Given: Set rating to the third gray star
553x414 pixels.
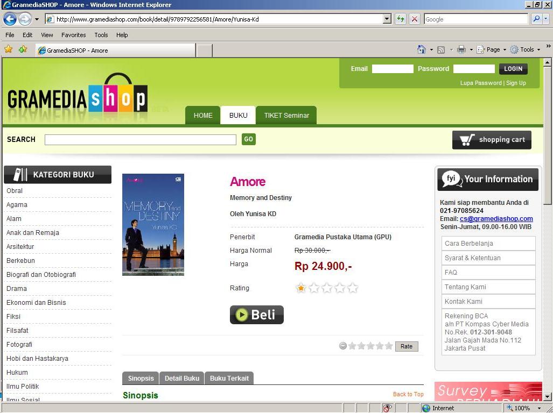Looking at the screenshot, I should point(370,346).
